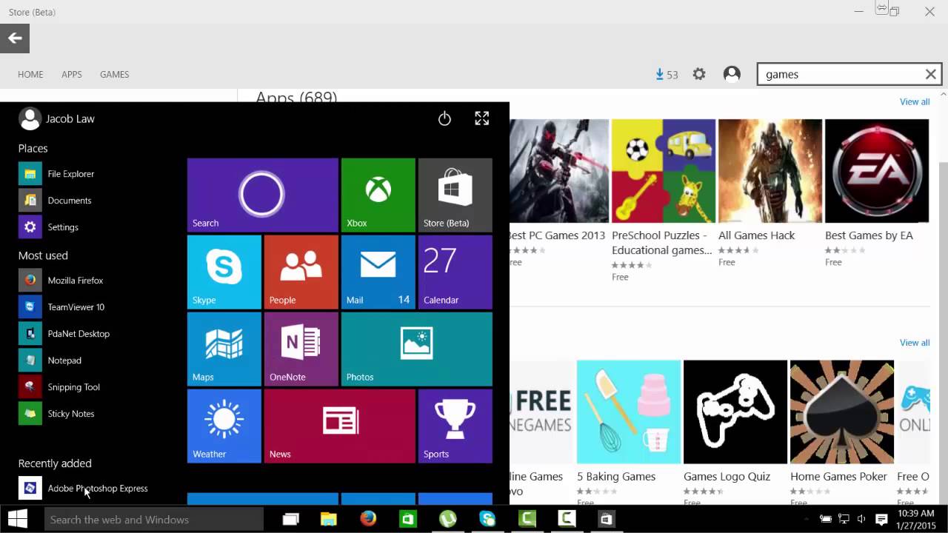
Task: Open the Calendar tile showing 27
Action: pos(455,272)
